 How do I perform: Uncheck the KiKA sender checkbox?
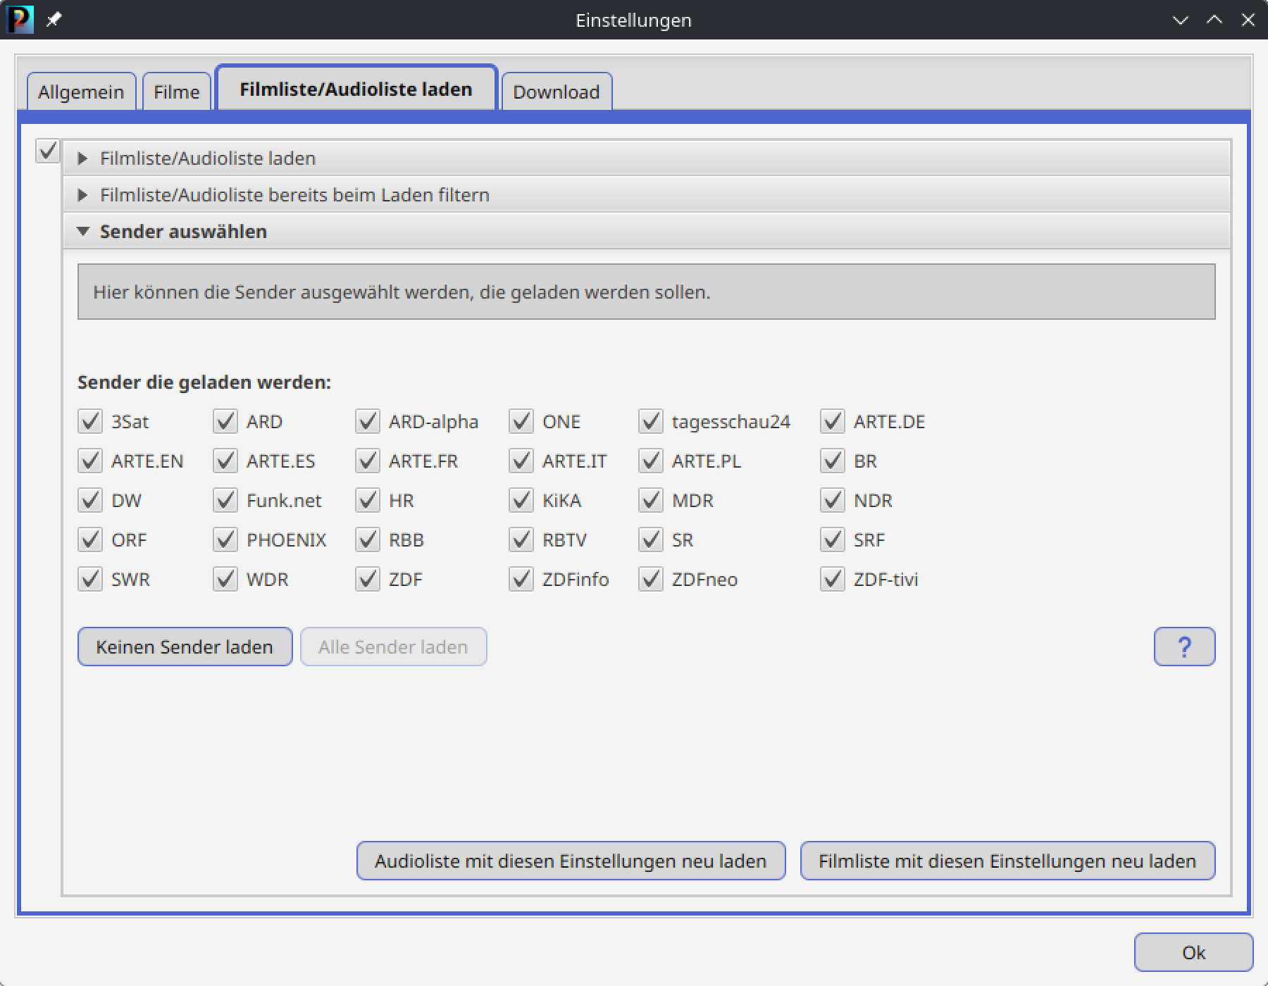coord(521,501)
